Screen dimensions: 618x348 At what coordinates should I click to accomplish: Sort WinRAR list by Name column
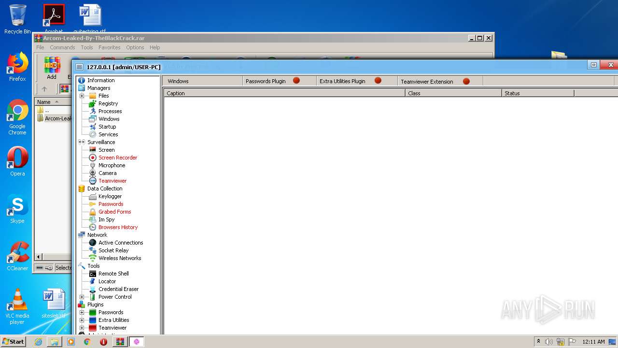tap(53, 102)
